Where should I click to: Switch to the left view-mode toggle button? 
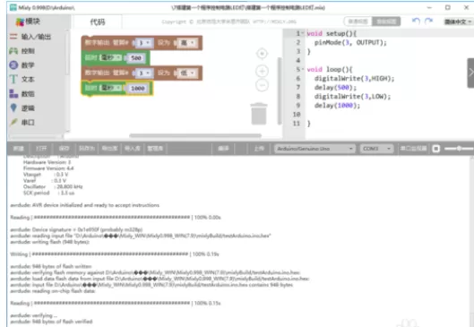coord(358,22)
